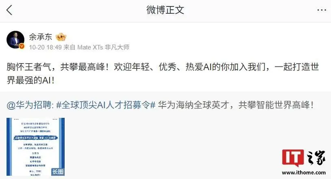The image size is (331, 179).
Task: Tap the 长图 label on the image
Action: click(x=58, y=172)
